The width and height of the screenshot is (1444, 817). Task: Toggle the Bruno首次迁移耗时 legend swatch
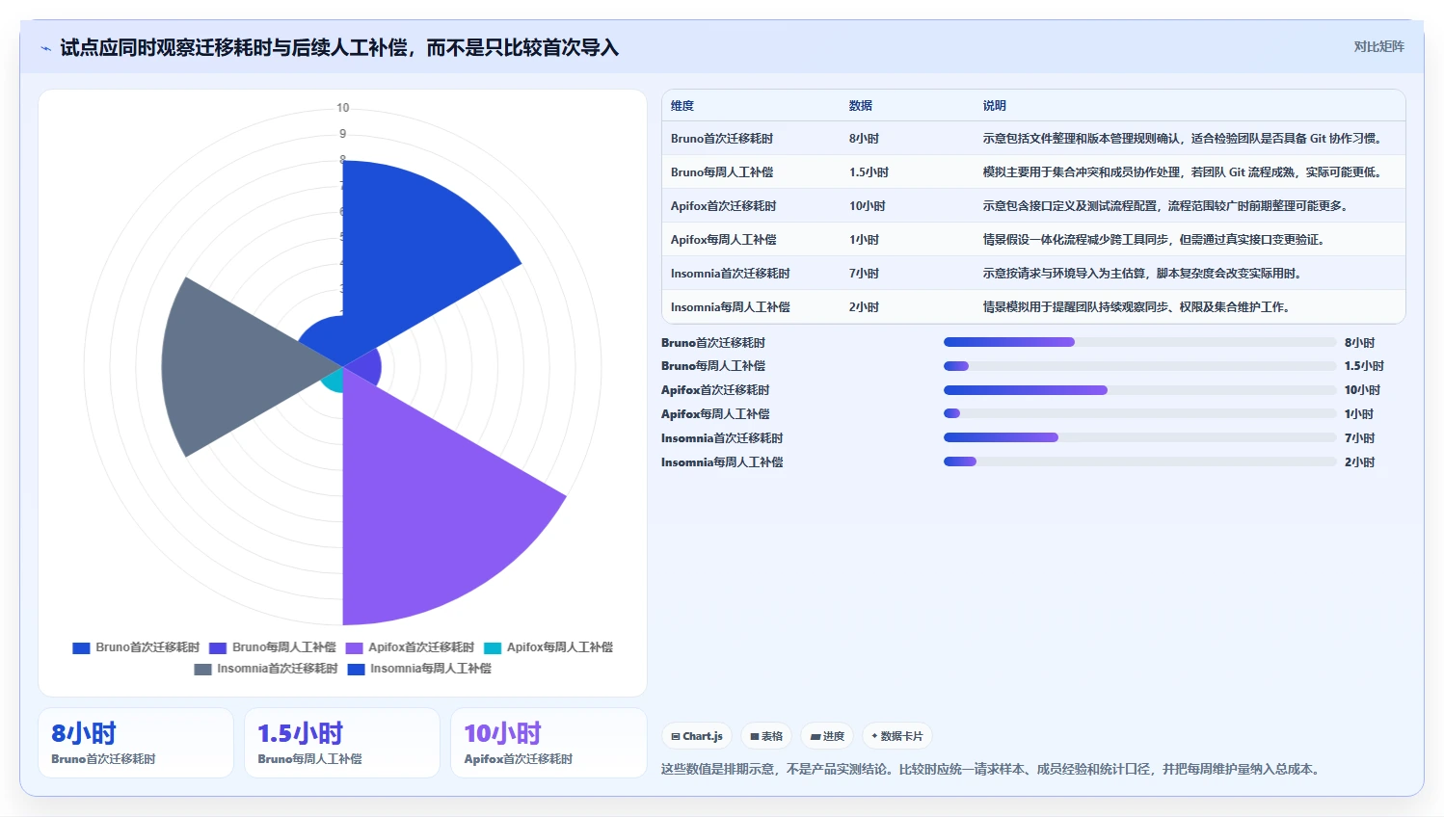pos(81,647)
